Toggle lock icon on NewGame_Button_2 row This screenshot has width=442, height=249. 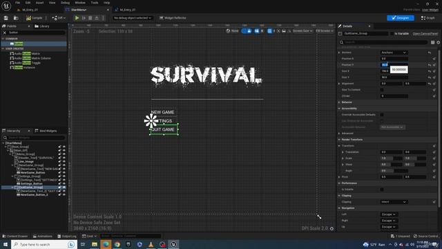pos(59,194)
